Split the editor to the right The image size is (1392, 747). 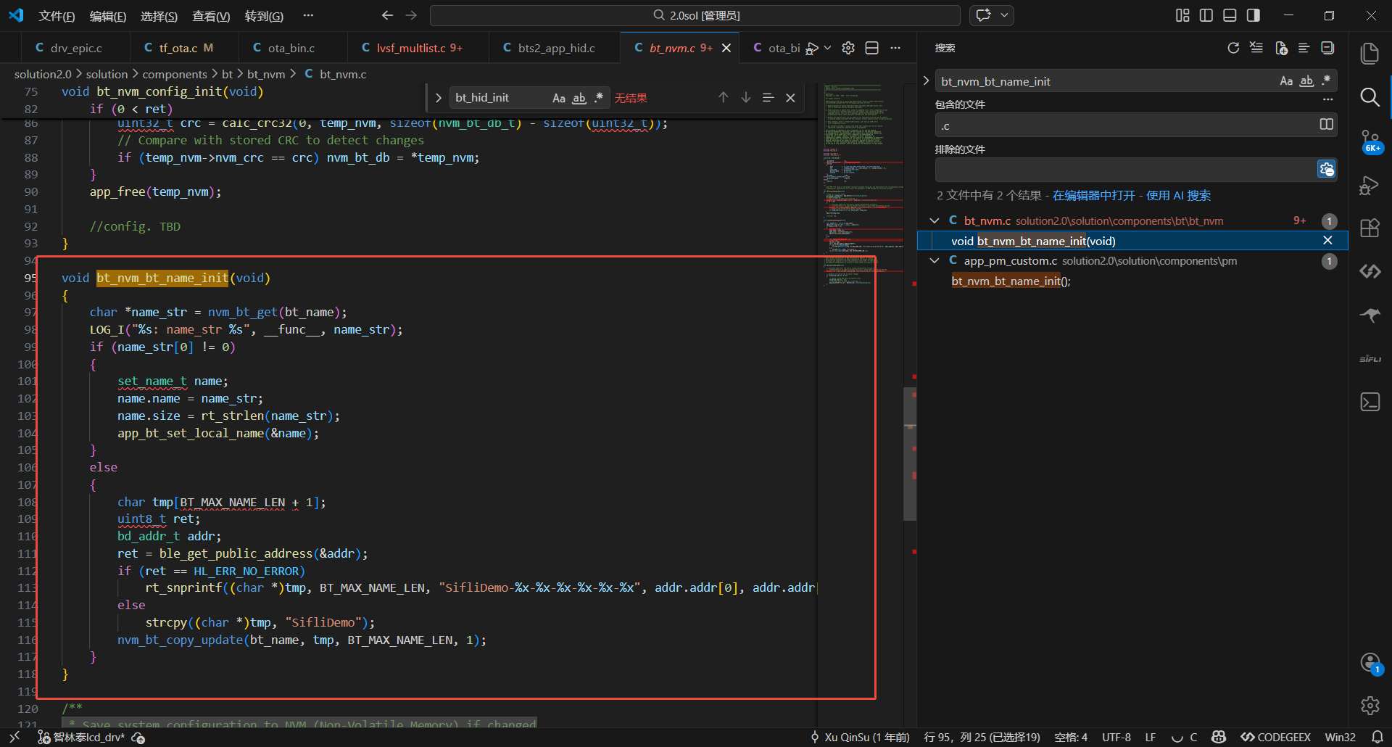click(872, 48)
